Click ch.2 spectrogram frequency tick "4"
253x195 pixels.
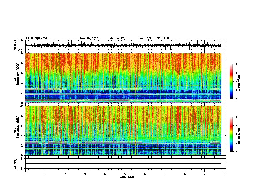click(22, 136)
